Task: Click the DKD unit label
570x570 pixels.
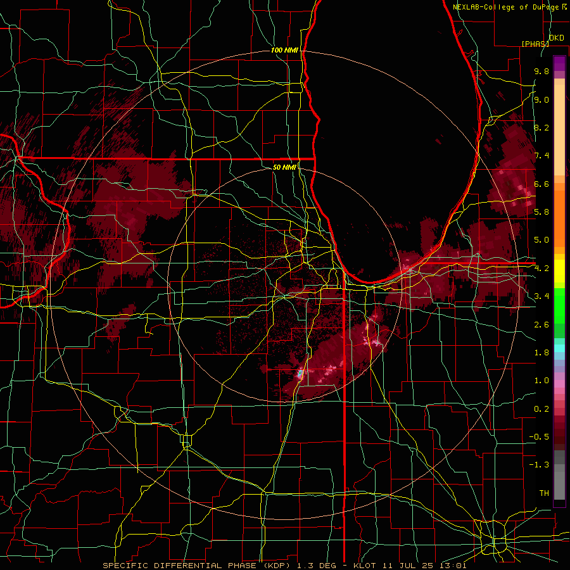Action: (556, 38)
